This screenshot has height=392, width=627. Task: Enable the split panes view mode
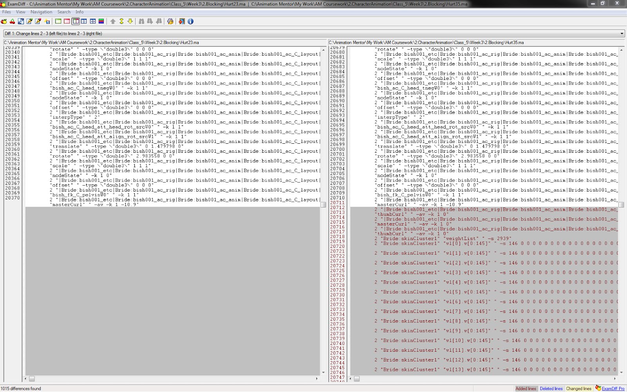click(75, 22)
